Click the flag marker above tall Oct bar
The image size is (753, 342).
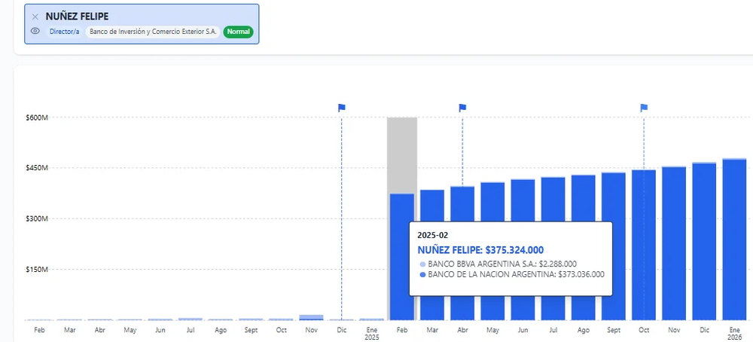(x=644, y=108)
